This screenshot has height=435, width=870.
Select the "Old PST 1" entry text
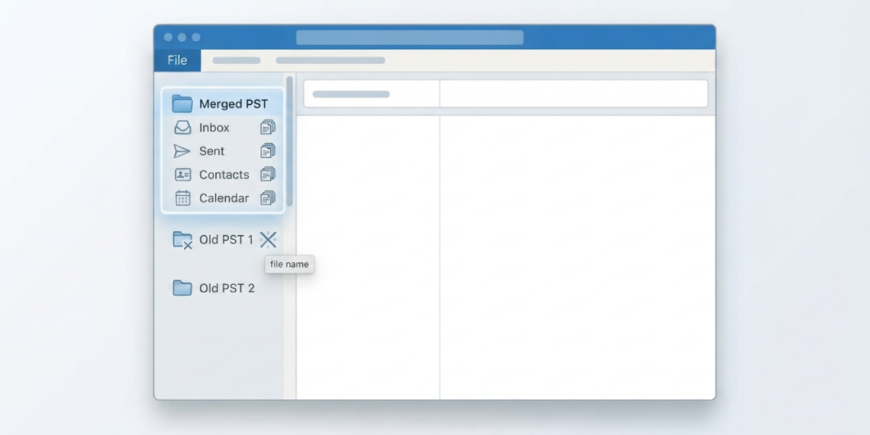(226, 240)
